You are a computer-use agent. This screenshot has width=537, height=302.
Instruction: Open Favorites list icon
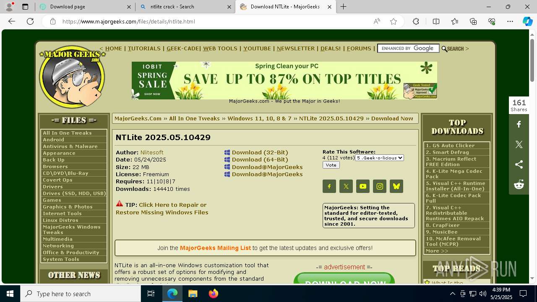(x=455, y=21)
